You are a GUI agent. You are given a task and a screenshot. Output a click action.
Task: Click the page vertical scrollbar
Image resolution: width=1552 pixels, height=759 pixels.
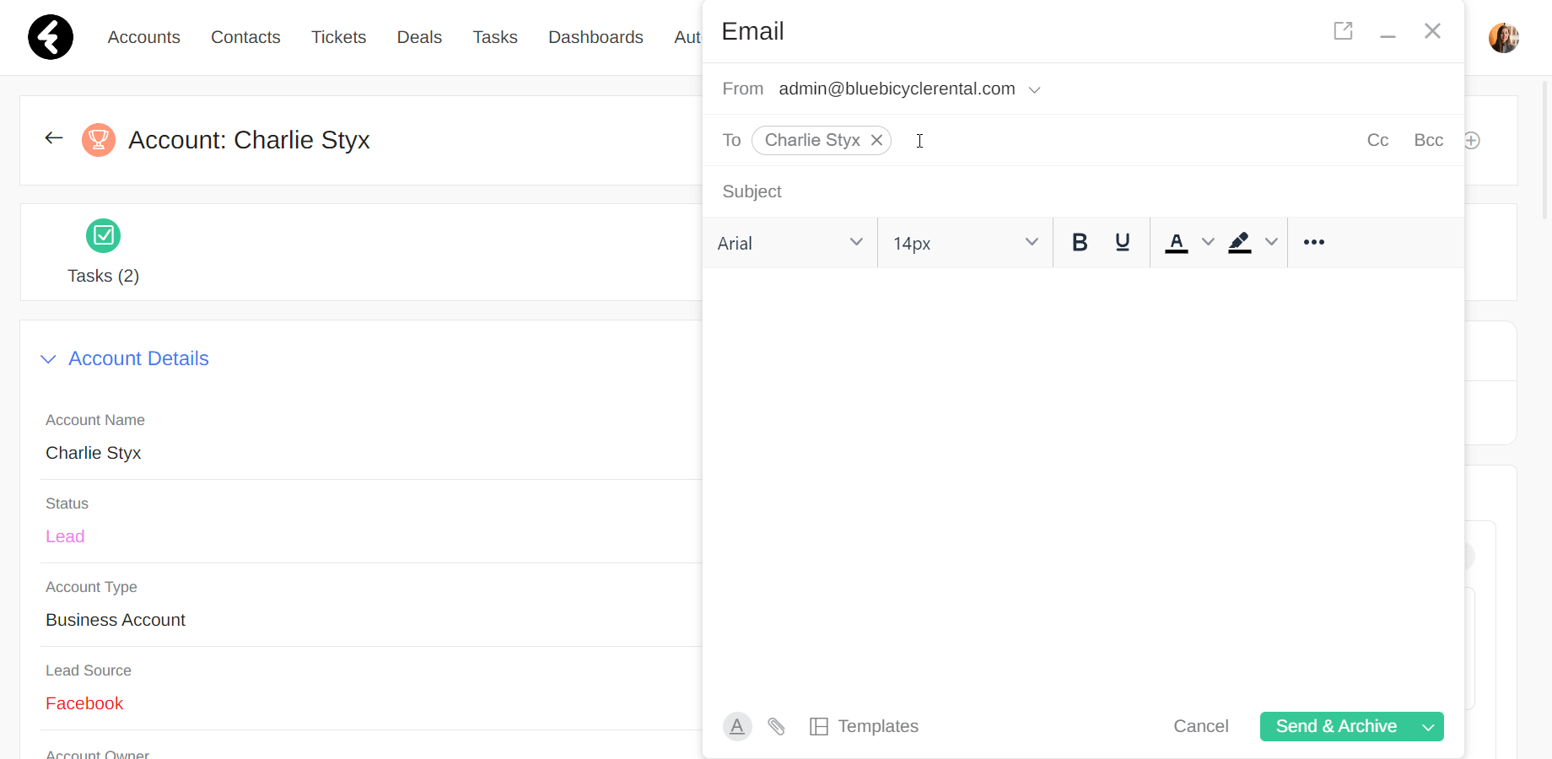coord(1545,152)
